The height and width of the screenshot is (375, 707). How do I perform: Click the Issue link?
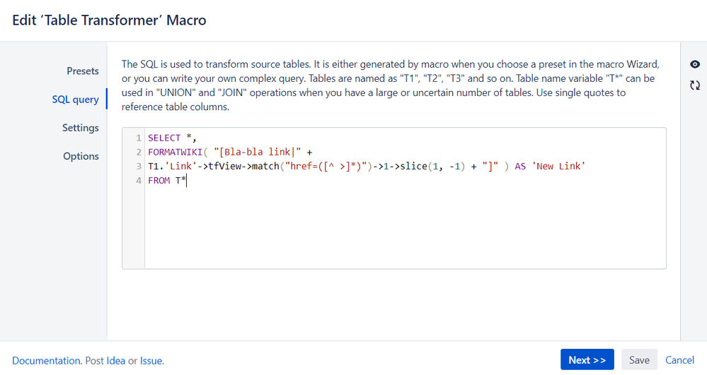(x=151, y=361)
